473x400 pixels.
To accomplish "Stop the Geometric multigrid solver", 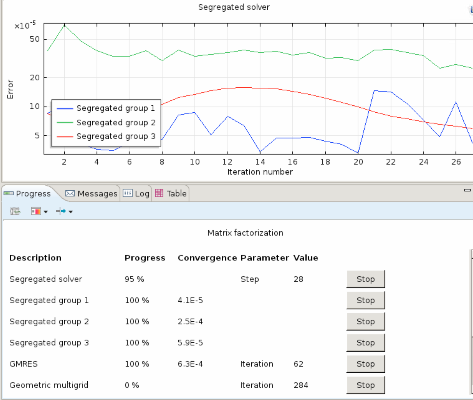I will pyautogui.click(x=365, y=385).
